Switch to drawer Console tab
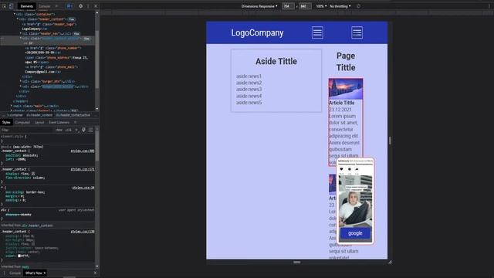The image size is (494, 278). coord(15,273)
